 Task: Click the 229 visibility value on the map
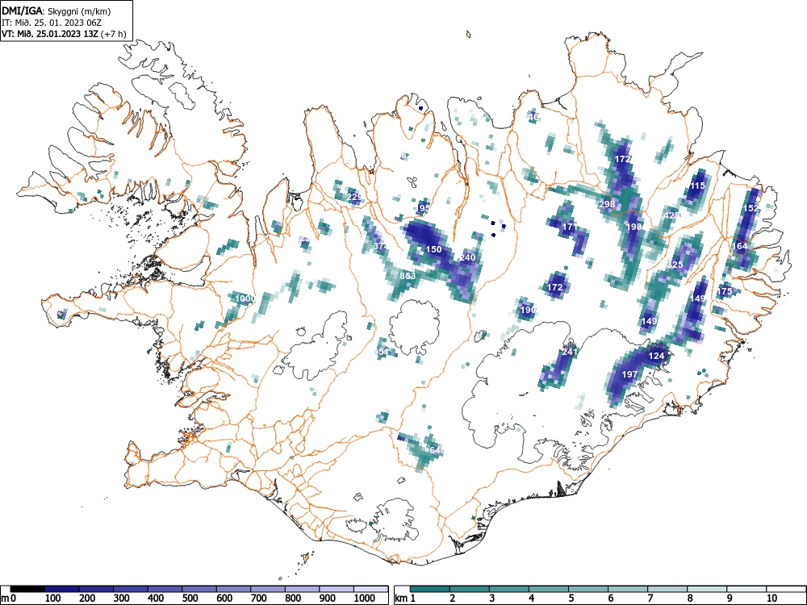click(x=354, y=197)
